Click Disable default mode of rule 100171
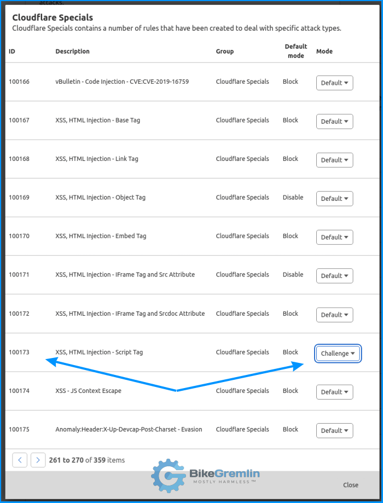The width and height of the screenshot is (383, 503). click(x=293, y=274)
